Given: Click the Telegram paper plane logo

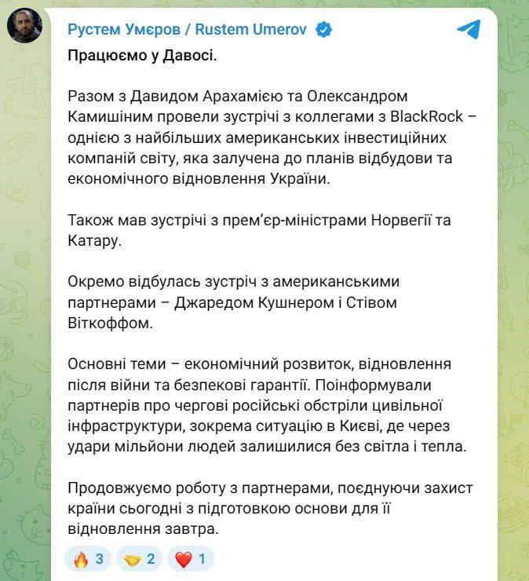Looking at the screenshot, I should pos(468,30).
